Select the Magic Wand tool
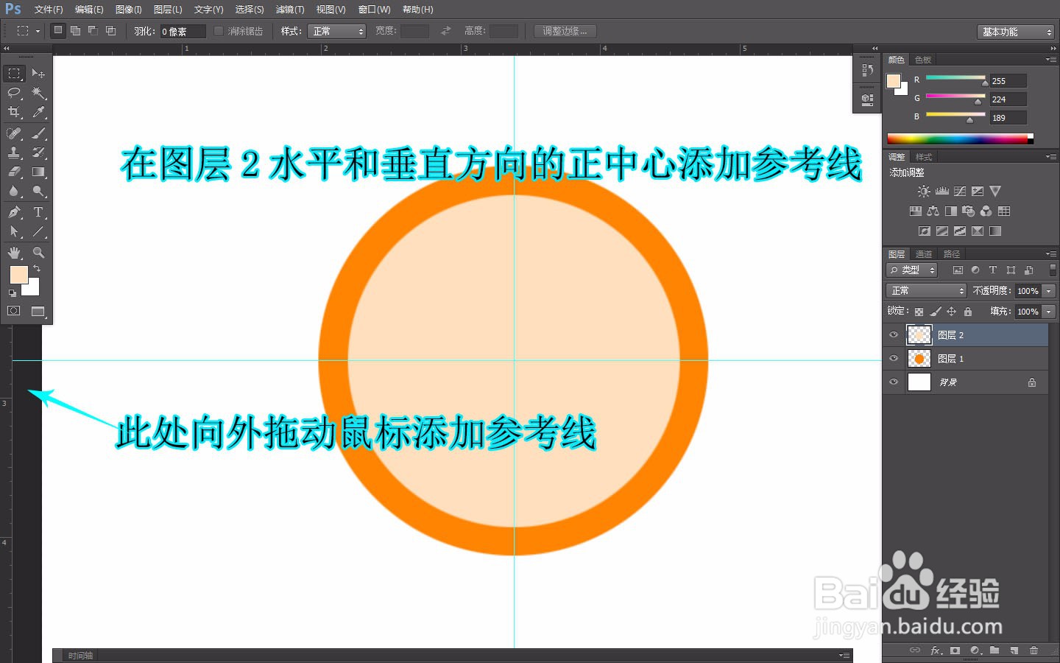Image resolution: width=1060 pixels, height=663 pixels. (x=38, y=93)
